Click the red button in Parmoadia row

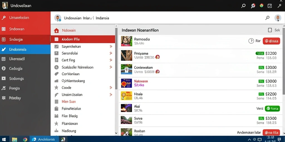271,41
